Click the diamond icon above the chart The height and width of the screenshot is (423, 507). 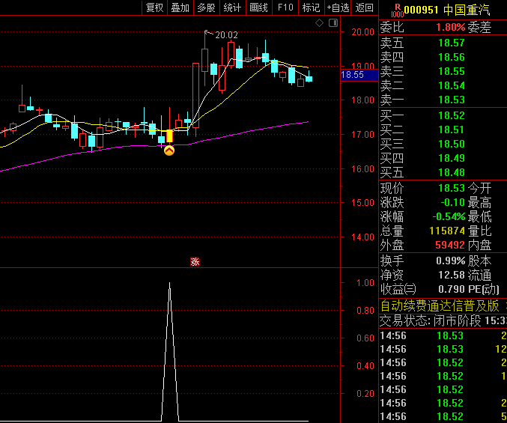point(320,23)
